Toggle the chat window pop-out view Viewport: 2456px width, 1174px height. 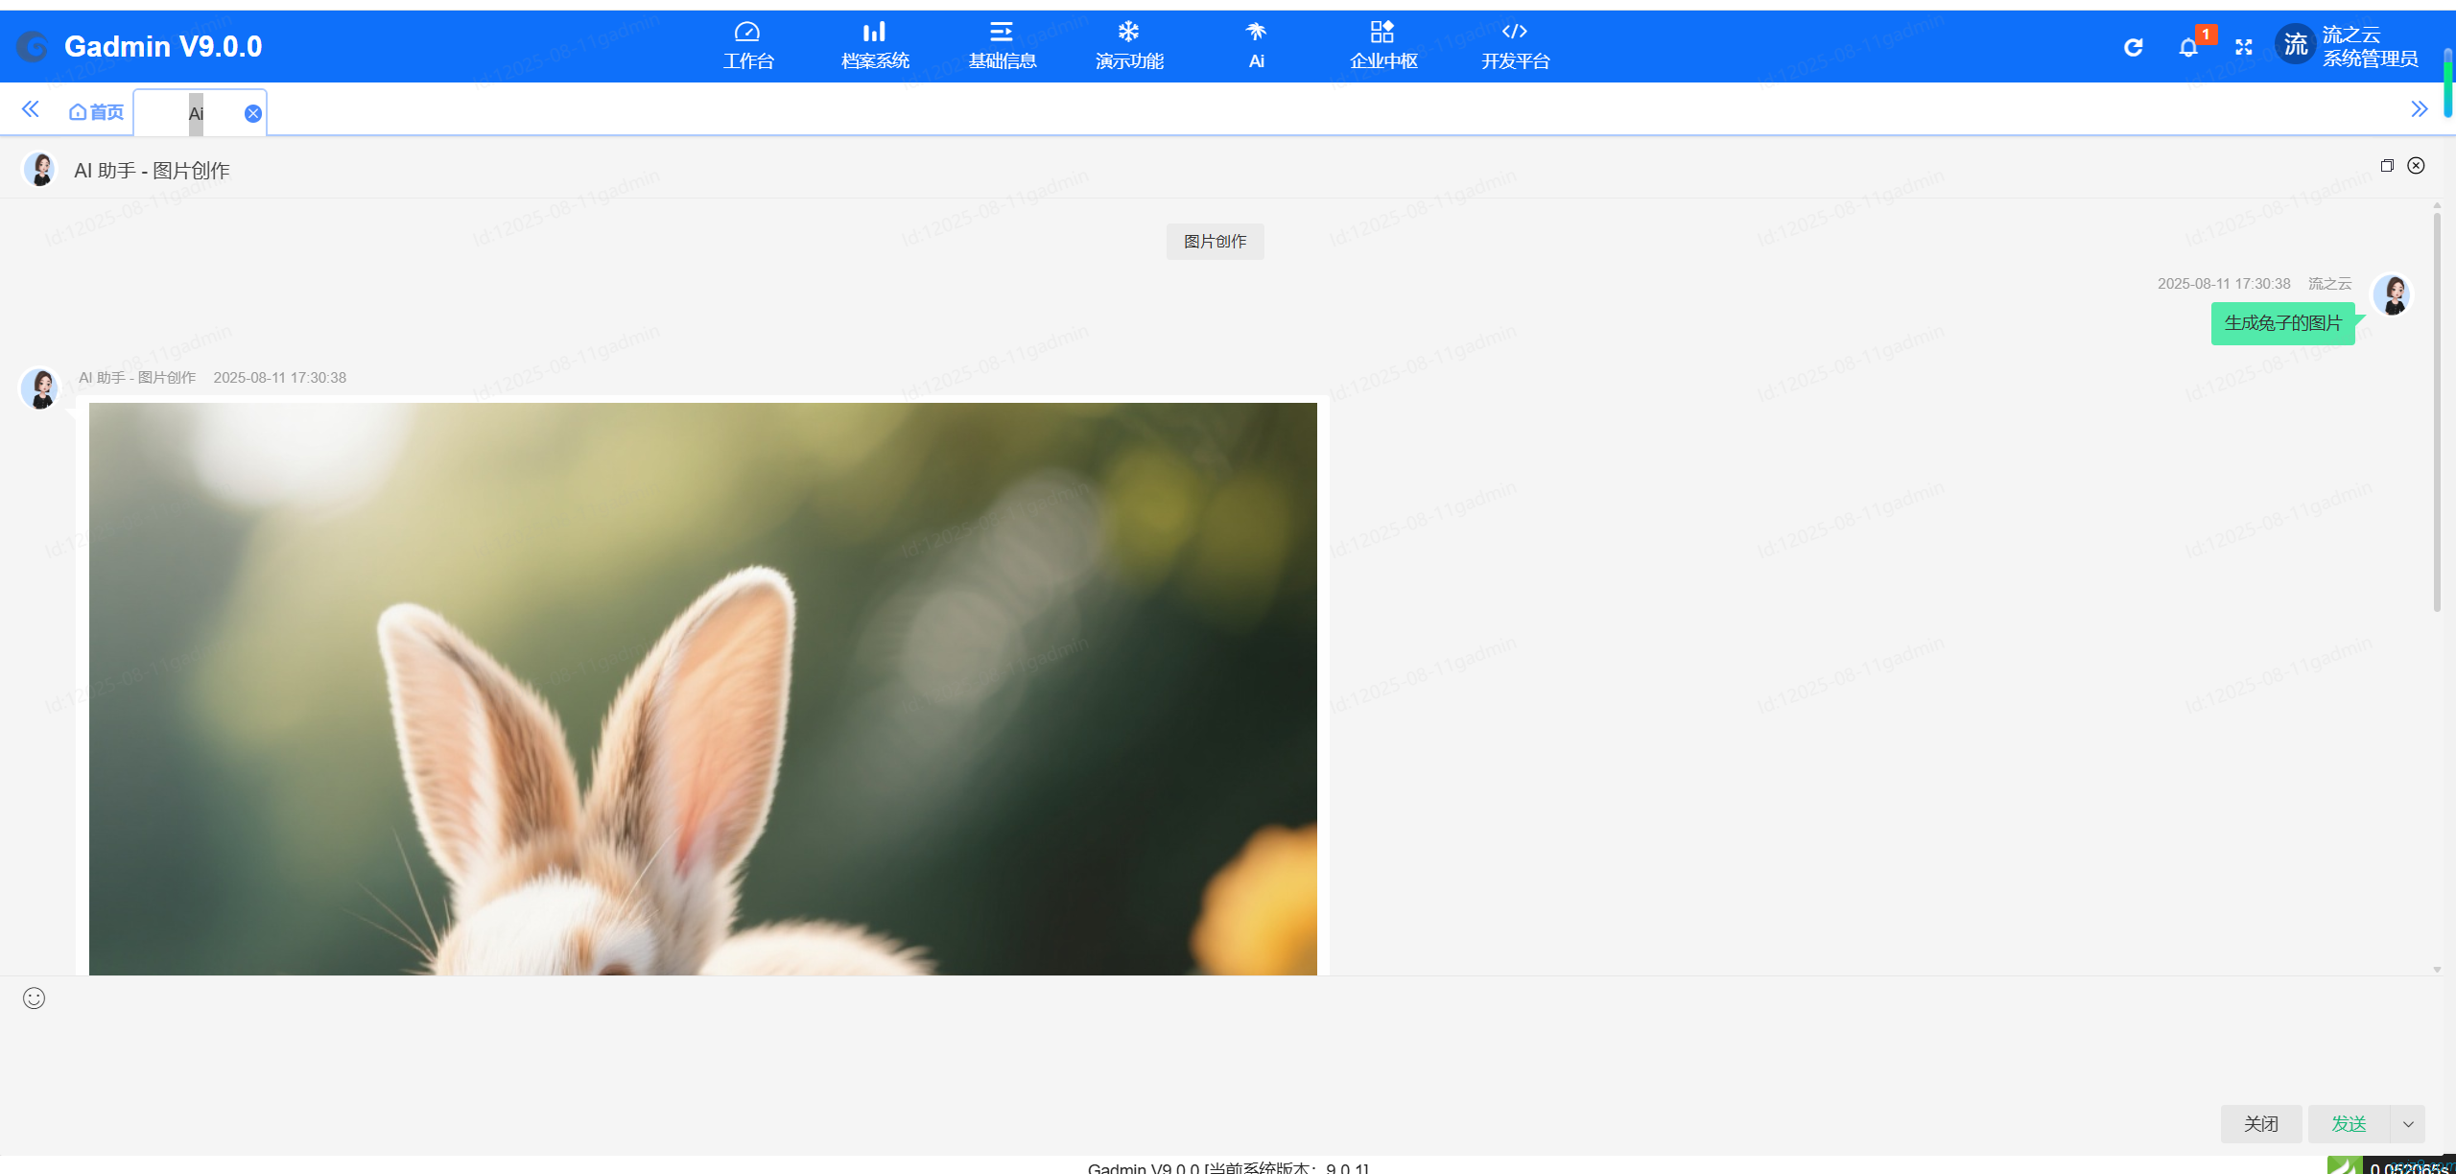2387,165
